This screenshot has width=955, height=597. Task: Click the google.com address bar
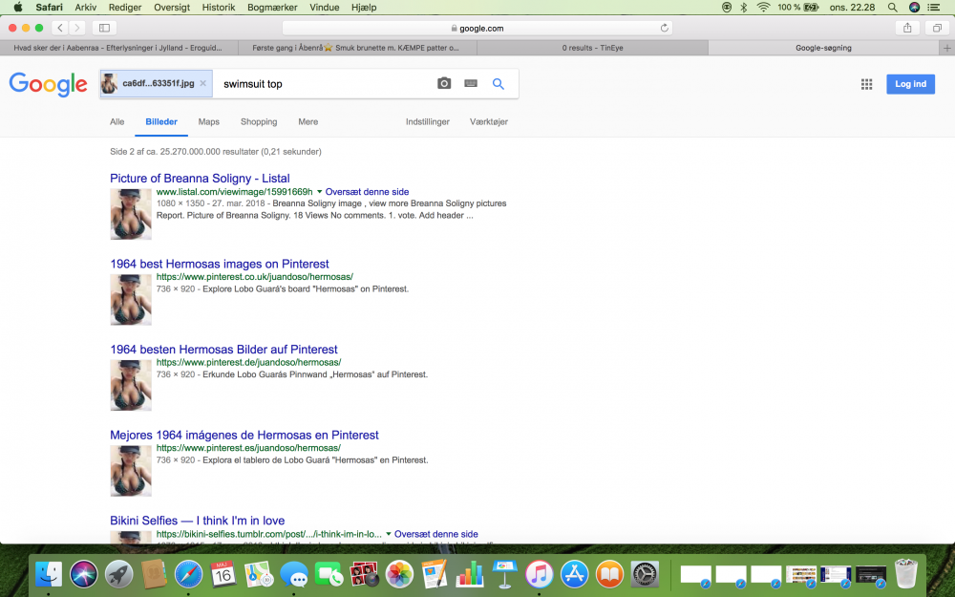477,28
